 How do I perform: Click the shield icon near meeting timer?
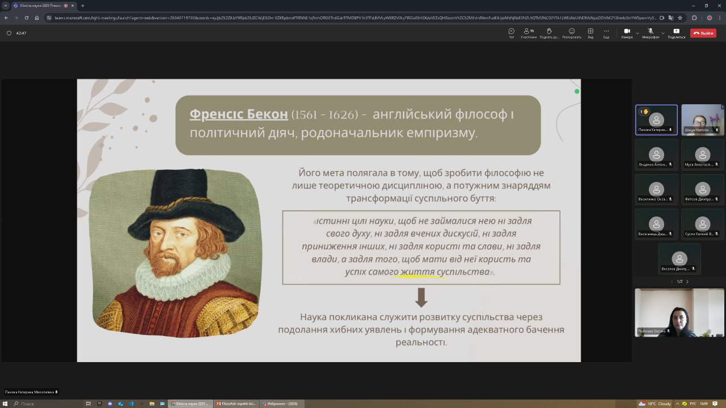point(9,33)
